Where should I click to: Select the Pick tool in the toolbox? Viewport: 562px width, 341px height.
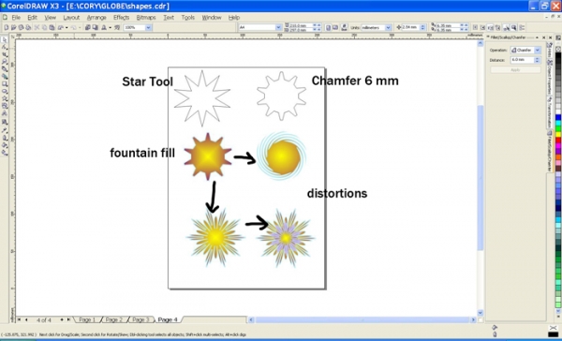(5, 39)
